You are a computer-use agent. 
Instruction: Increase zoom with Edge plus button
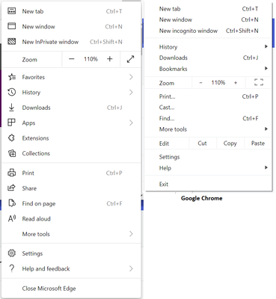[110, 59]
